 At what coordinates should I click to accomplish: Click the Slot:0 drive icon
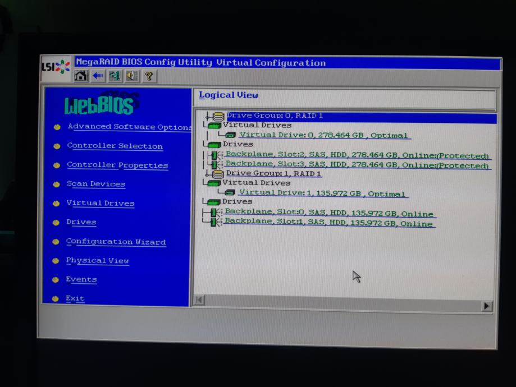[216, 213]
